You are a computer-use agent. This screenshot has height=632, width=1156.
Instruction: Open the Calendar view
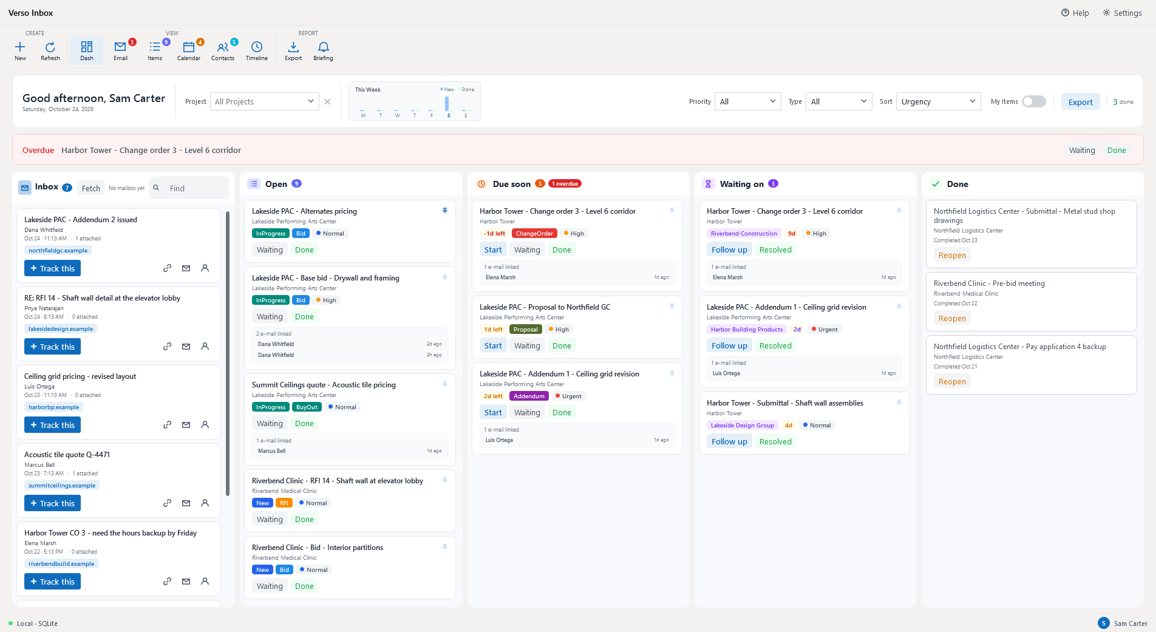[189, 50]
